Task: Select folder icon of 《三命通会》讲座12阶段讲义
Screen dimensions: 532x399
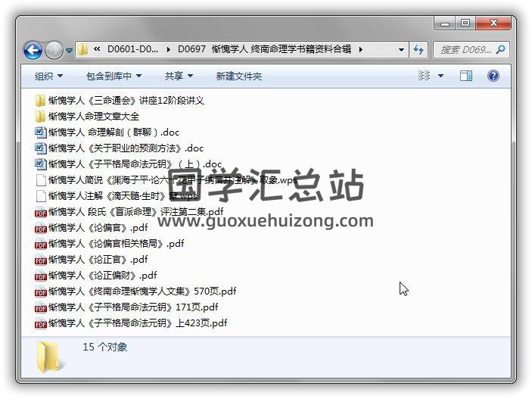Action: [40, 101]
